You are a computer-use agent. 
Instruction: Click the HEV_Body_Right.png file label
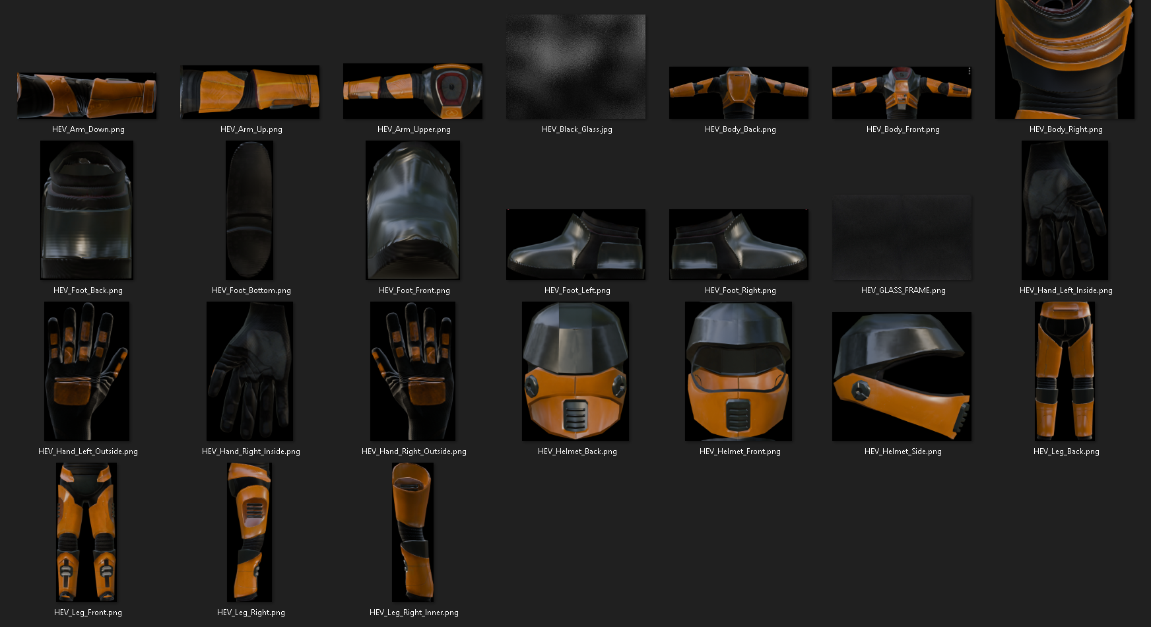pos(1067,129)
